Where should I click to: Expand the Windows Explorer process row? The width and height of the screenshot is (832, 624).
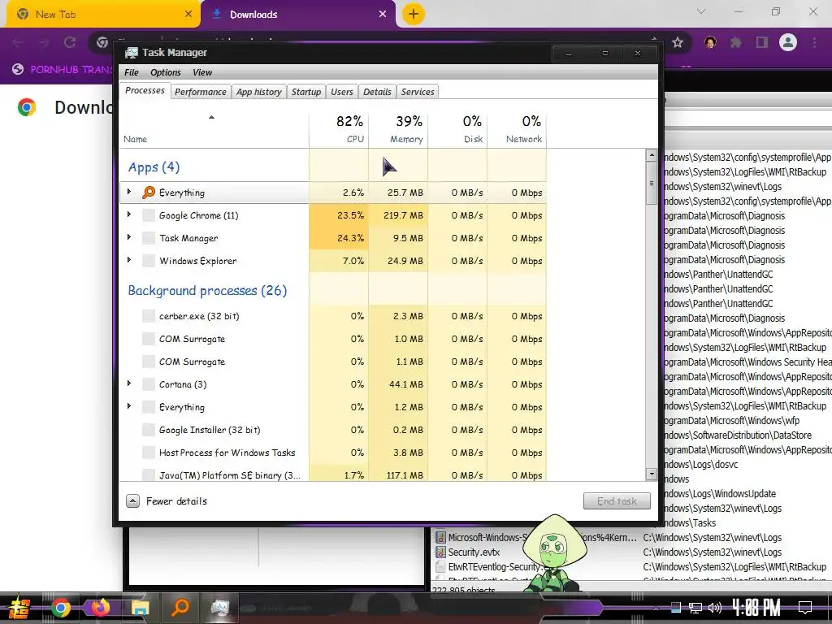[x=129, y=260]
